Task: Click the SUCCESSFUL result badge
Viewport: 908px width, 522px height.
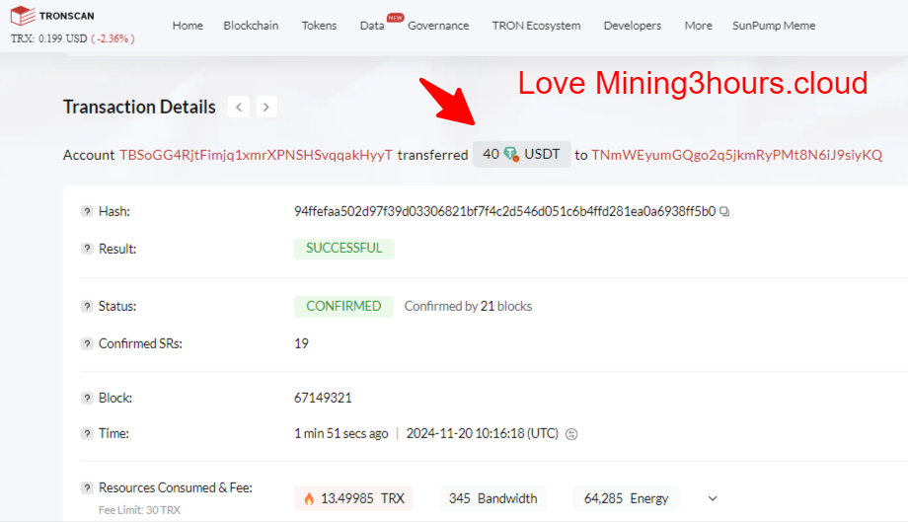Action: (x=344, y=249)
